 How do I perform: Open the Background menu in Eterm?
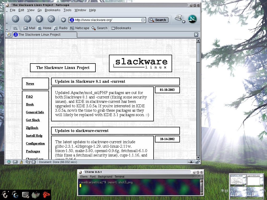click(x=105, y=177)
